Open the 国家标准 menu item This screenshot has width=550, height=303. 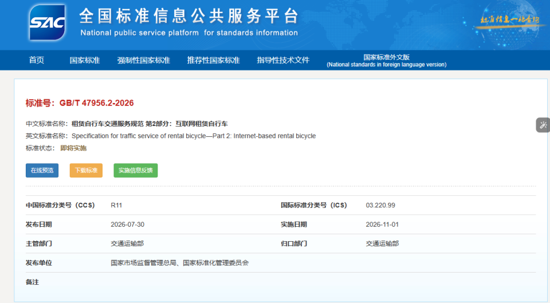85,60
